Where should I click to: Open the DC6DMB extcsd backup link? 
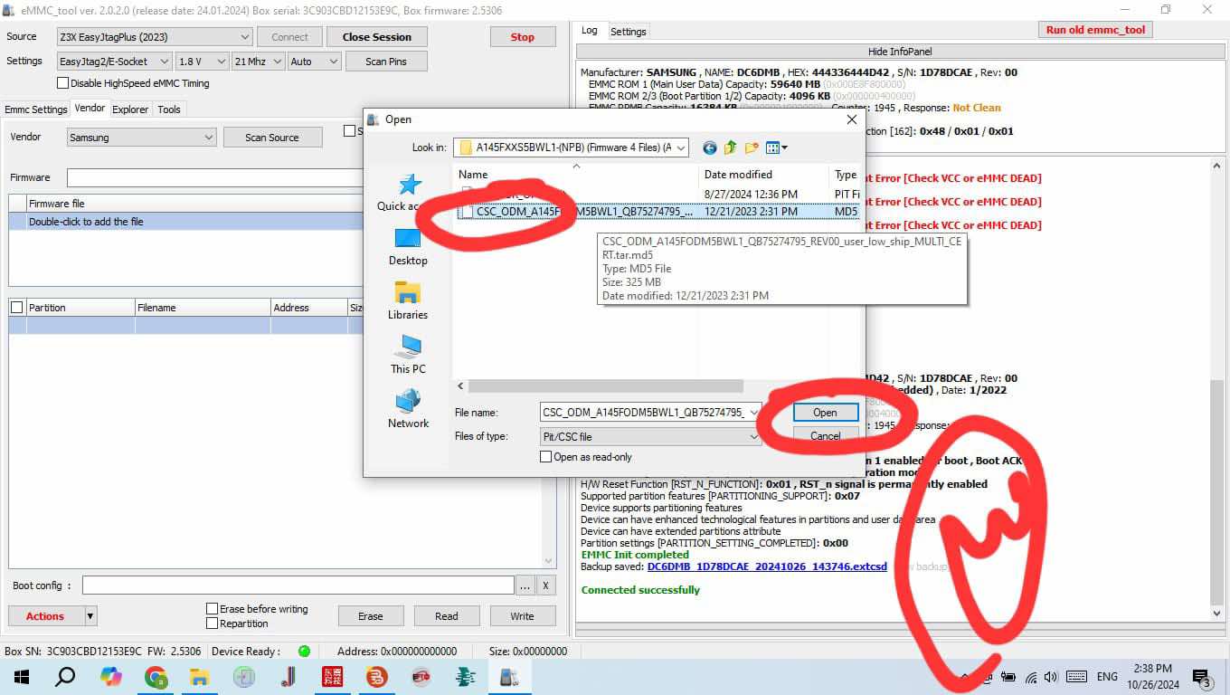[767, 566]
